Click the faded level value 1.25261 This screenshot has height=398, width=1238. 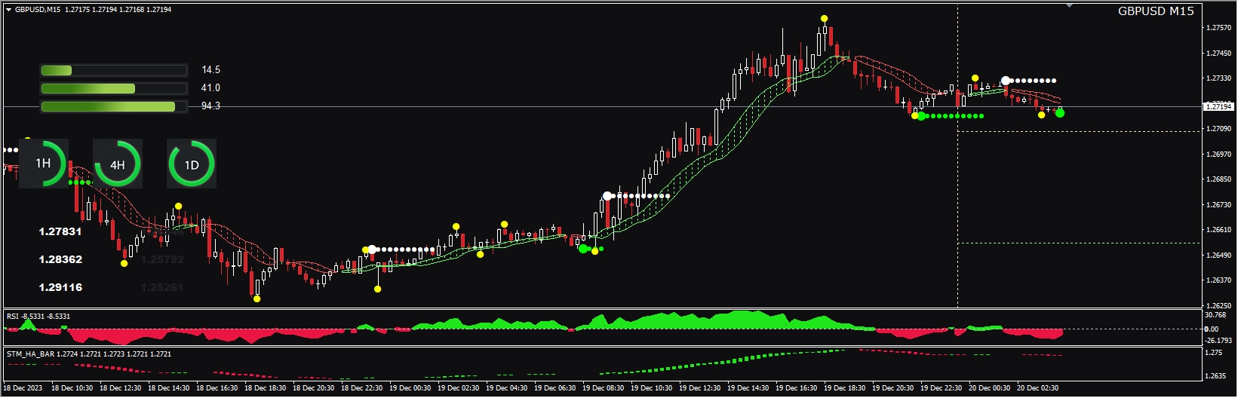pos(163,287)
